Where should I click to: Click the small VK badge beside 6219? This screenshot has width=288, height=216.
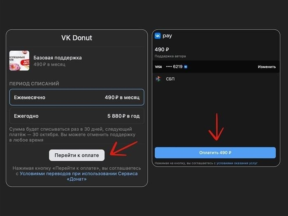point(186,66)
